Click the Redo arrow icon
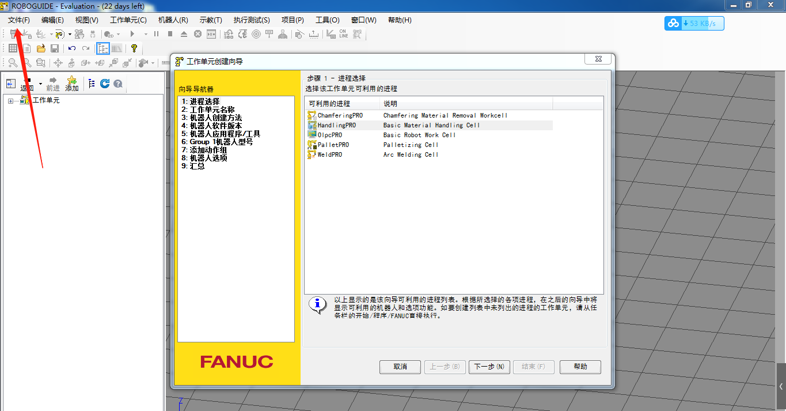786x411 pixels. click(86, 48)
